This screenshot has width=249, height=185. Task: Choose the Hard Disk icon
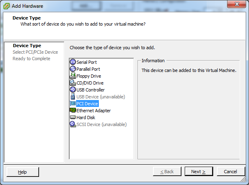pyautogui.click(x=73, y=117)
